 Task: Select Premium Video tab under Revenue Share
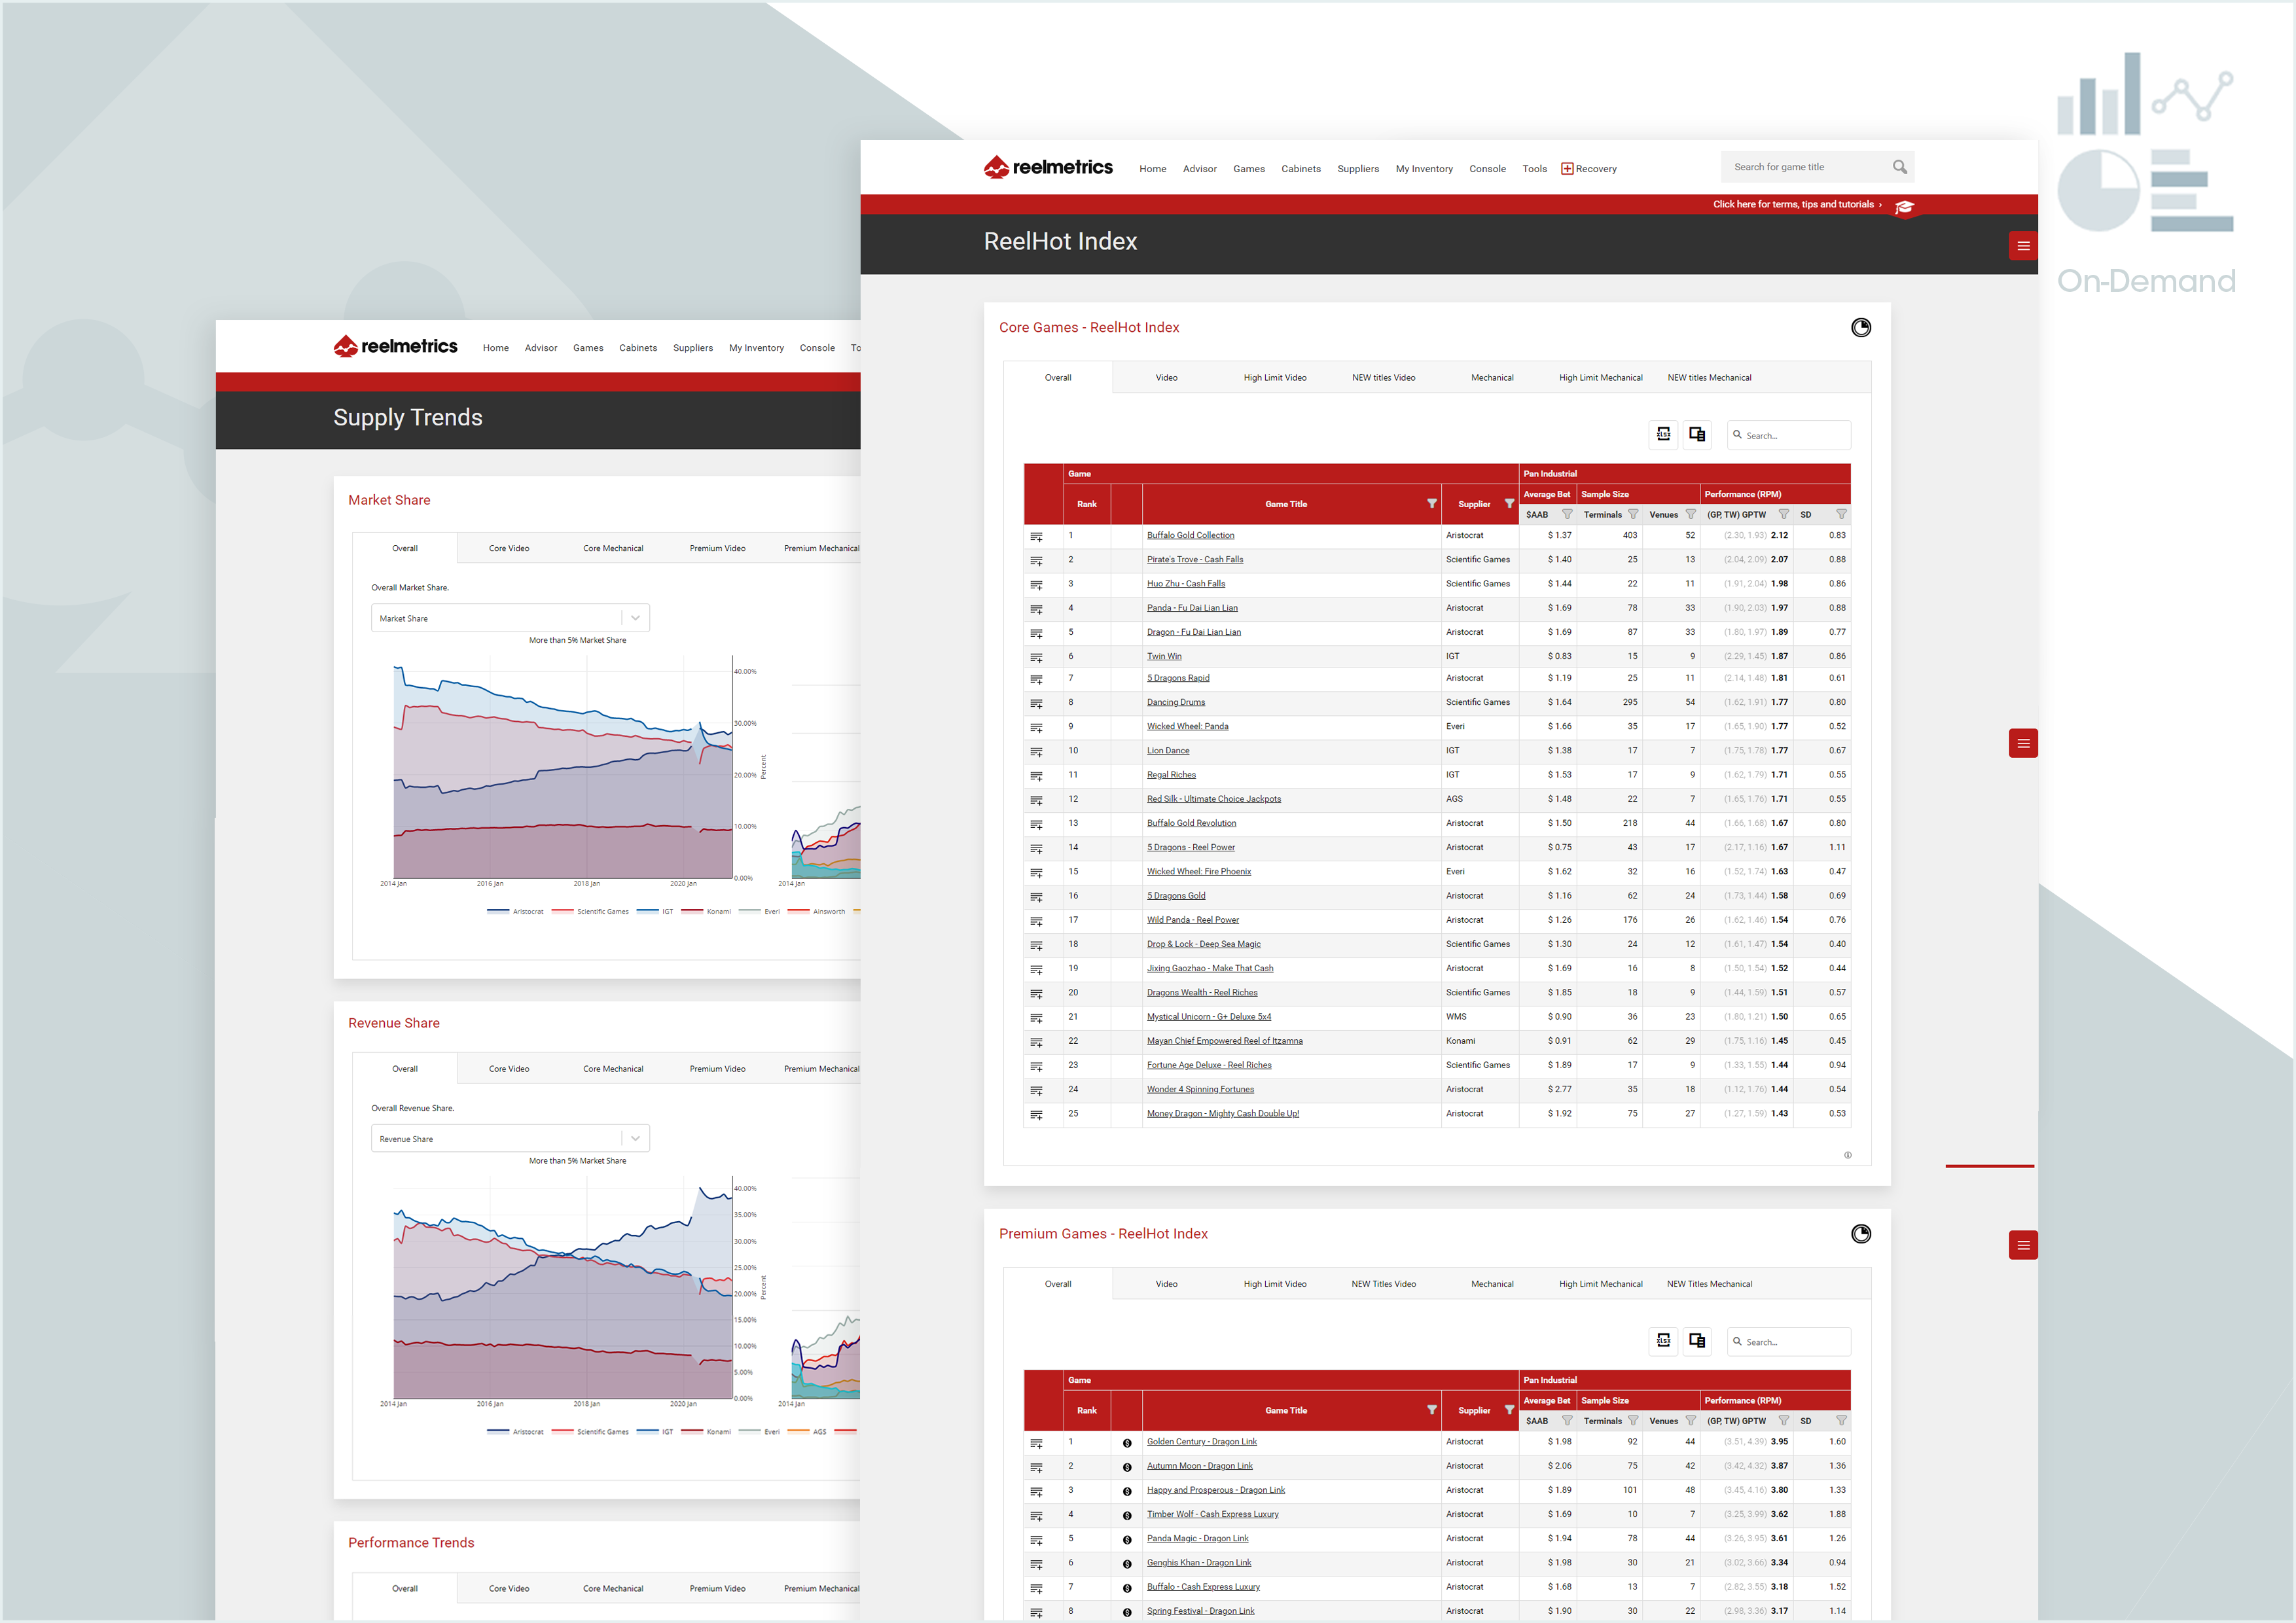pyautogui.click(x=717, y=1069)
